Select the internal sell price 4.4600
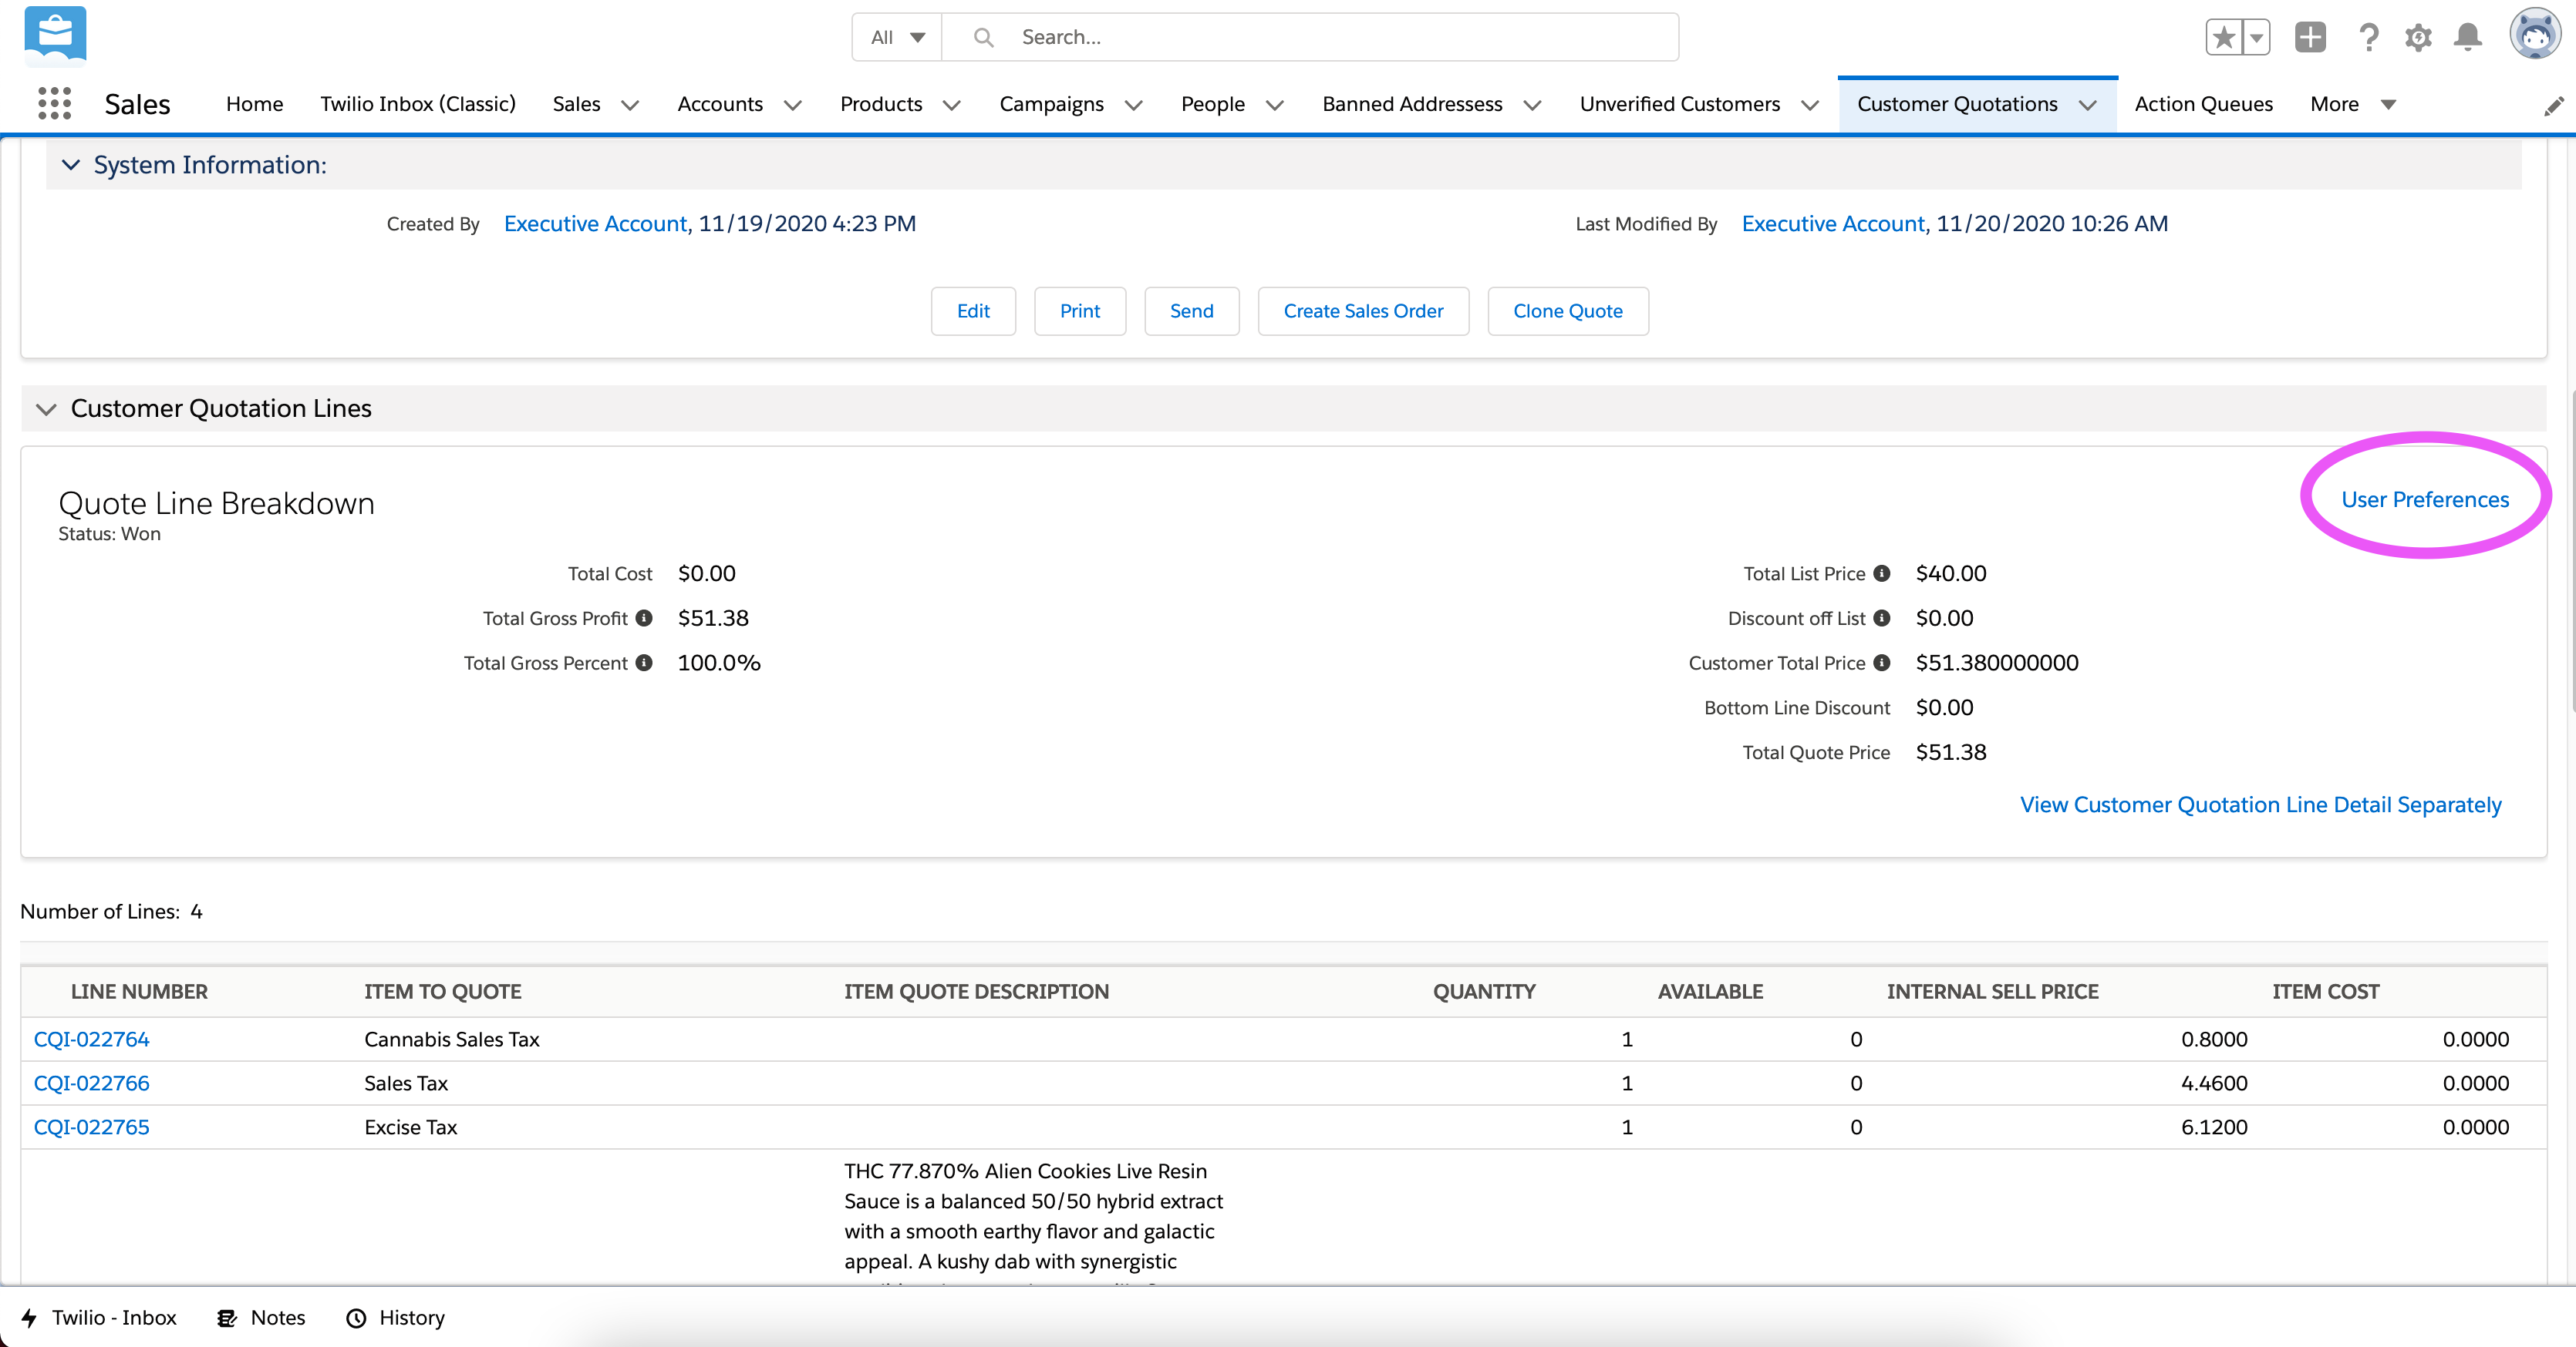2576x1347 pixels. (x=2214, y=1083)
